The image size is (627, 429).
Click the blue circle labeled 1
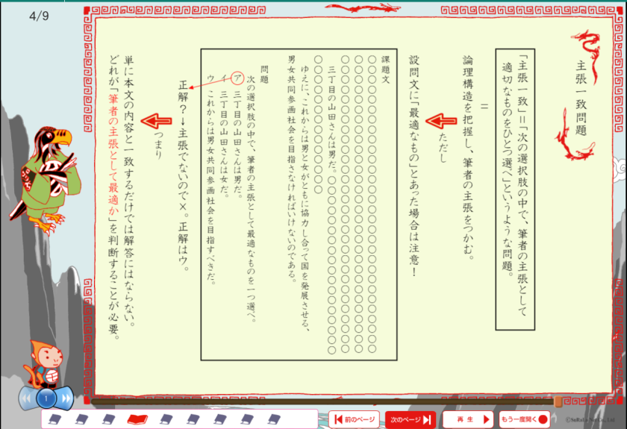(46, 399)
